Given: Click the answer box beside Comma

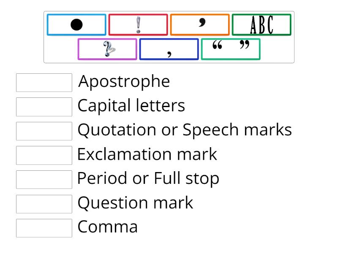Looking at the screenshot, I should click(x=44, y=228).
